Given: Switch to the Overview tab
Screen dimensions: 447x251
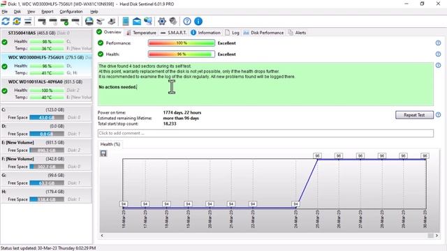Looking at the screenshot, I should coord(109,32).
